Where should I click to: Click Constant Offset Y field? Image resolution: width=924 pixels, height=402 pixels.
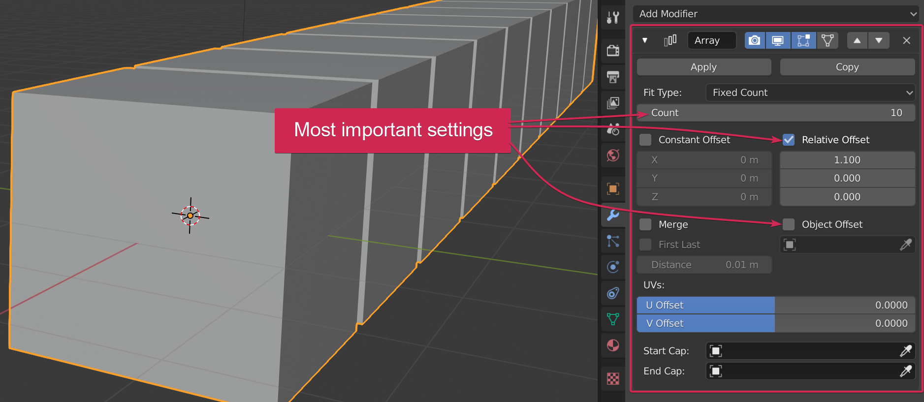[704, 178]
